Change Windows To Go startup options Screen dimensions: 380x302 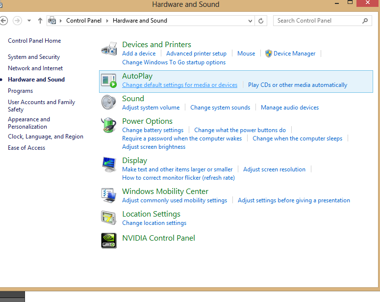[174, 62]
